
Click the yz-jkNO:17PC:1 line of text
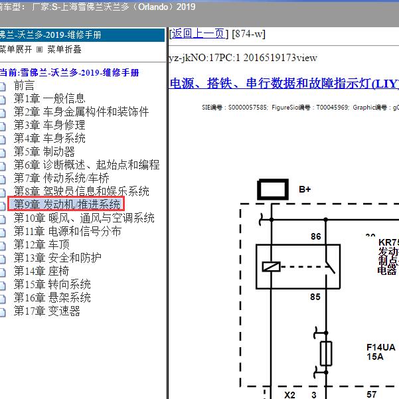(243, 58)
